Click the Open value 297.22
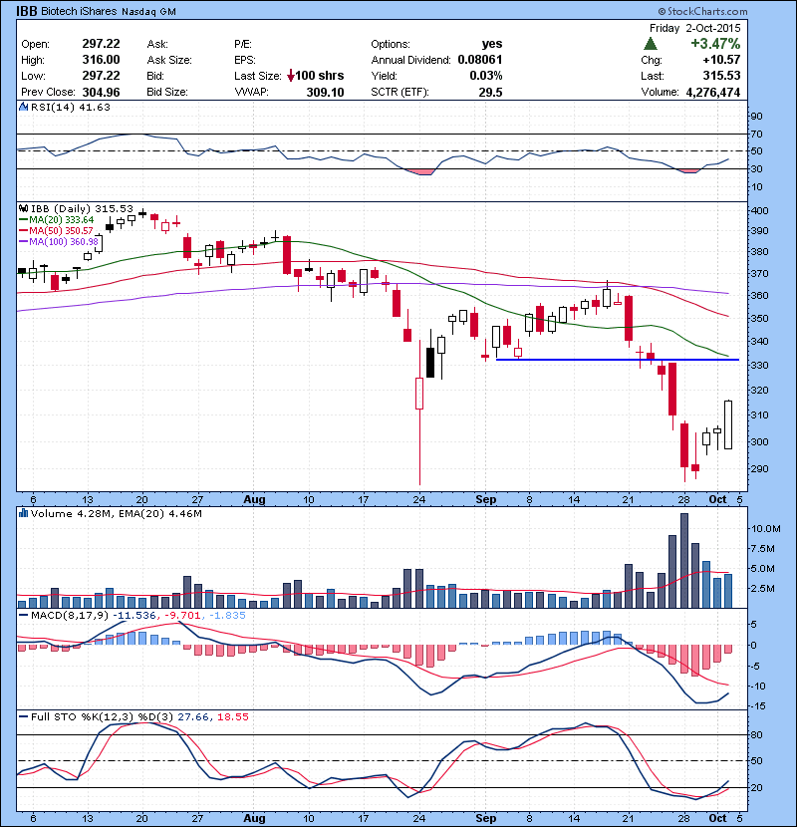 pyautogui.click(x=101, y=44)
